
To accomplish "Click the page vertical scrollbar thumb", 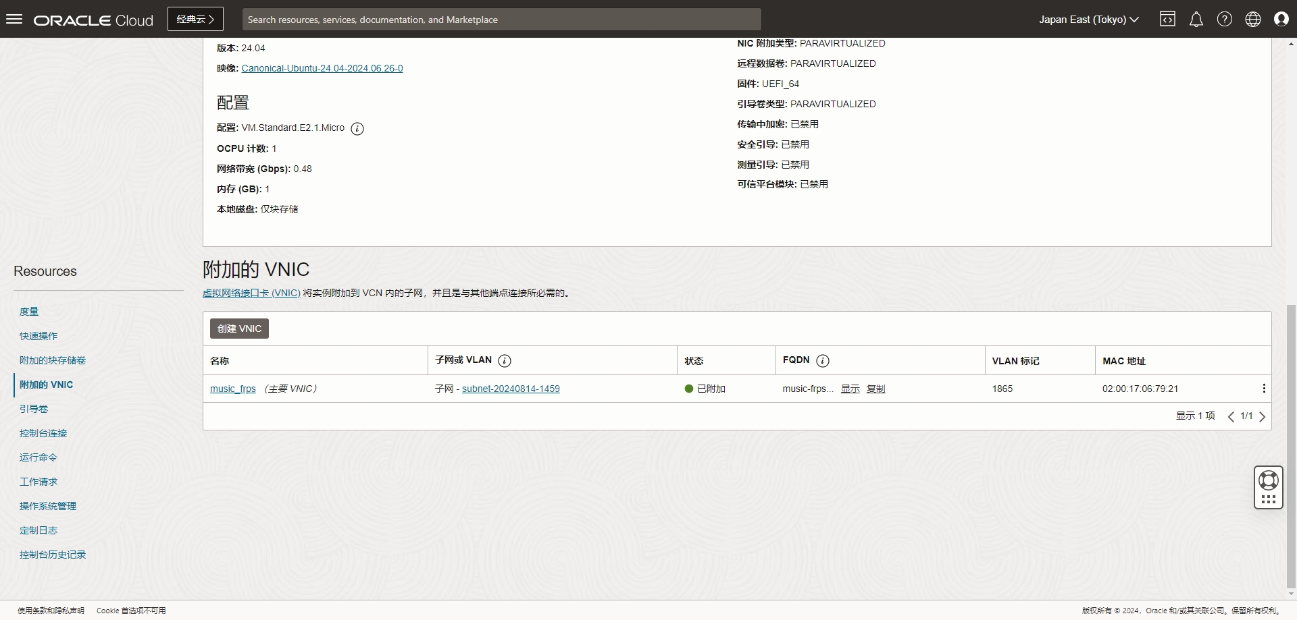I will coord(1291,445).
